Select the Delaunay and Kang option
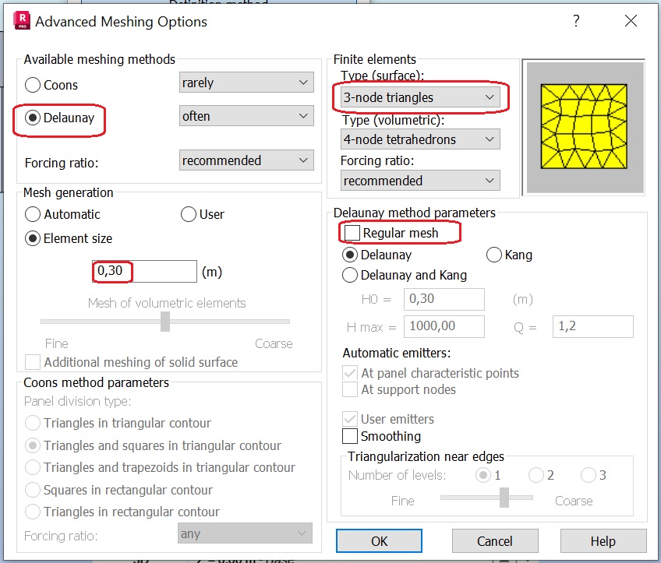Screen dimensions: 661x563 [x=350, y=275]
